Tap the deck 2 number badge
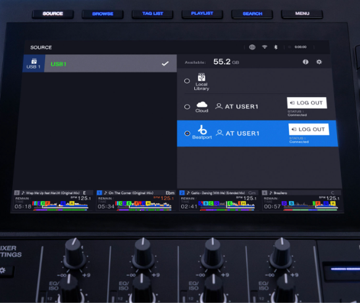 click(182, 193)
